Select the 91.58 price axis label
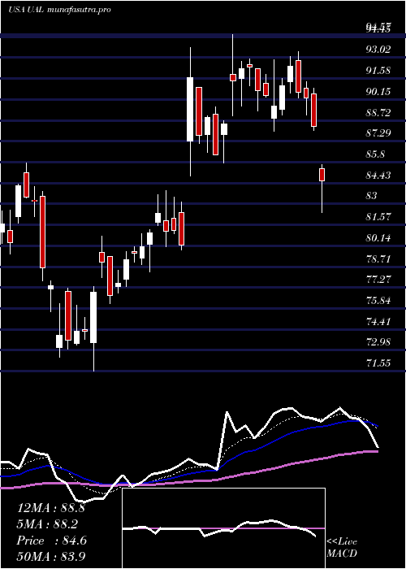The height and width of the screenshot is (569, 406). [x=378, y=70]
